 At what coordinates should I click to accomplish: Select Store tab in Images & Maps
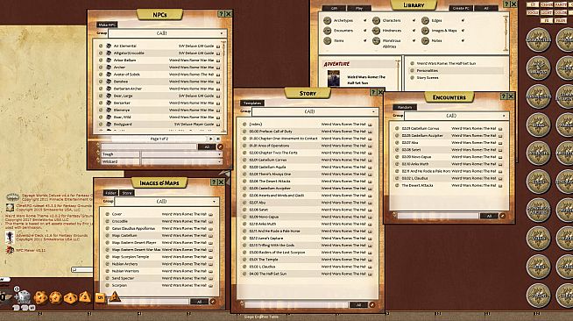pos(127,193)
